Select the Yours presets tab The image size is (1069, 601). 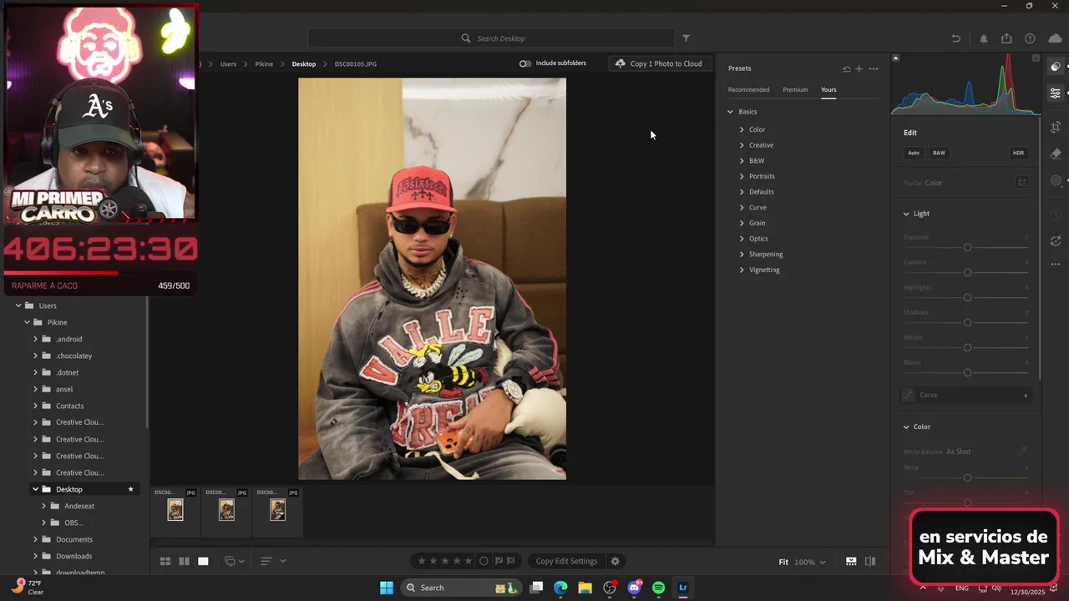click(x=828, y=89)
